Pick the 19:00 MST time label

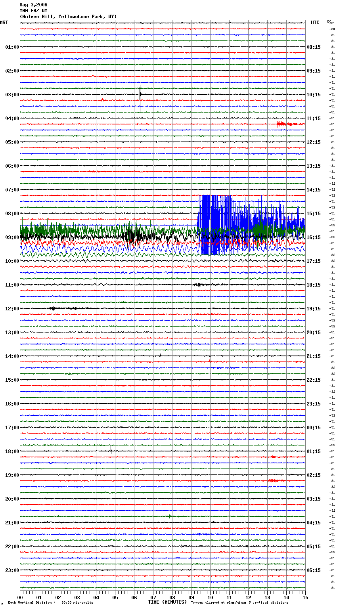pos(12,475)
